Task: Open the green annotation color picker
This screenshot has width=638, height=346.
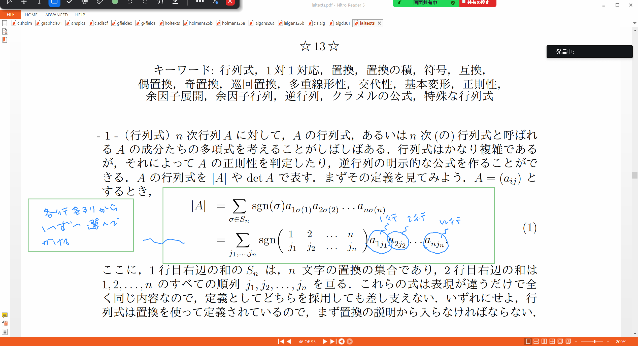Action: (x=115, y=2)
